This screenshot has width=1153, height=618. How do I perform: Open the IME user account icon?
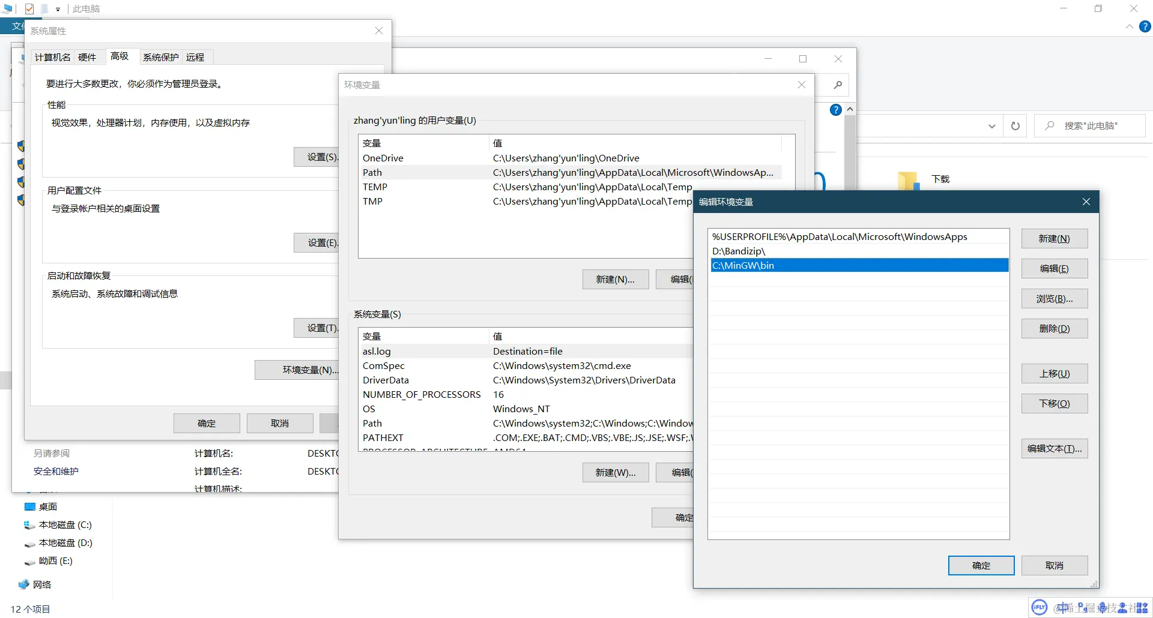pos(1122,608)
